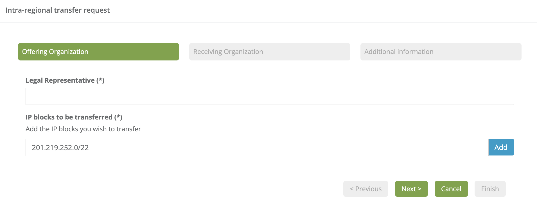The height and width of the screenshot is (203, 537).
Task: Click the greyed-out Finish button
Action: click(x=490, y=189)
